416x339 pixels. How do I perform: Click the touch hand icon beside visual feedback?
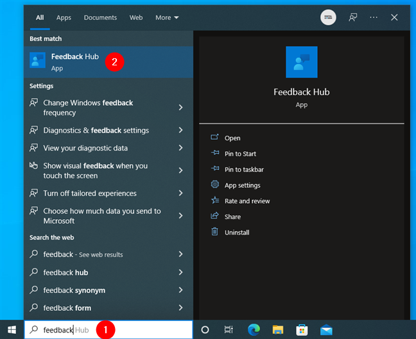click(33, 165)
